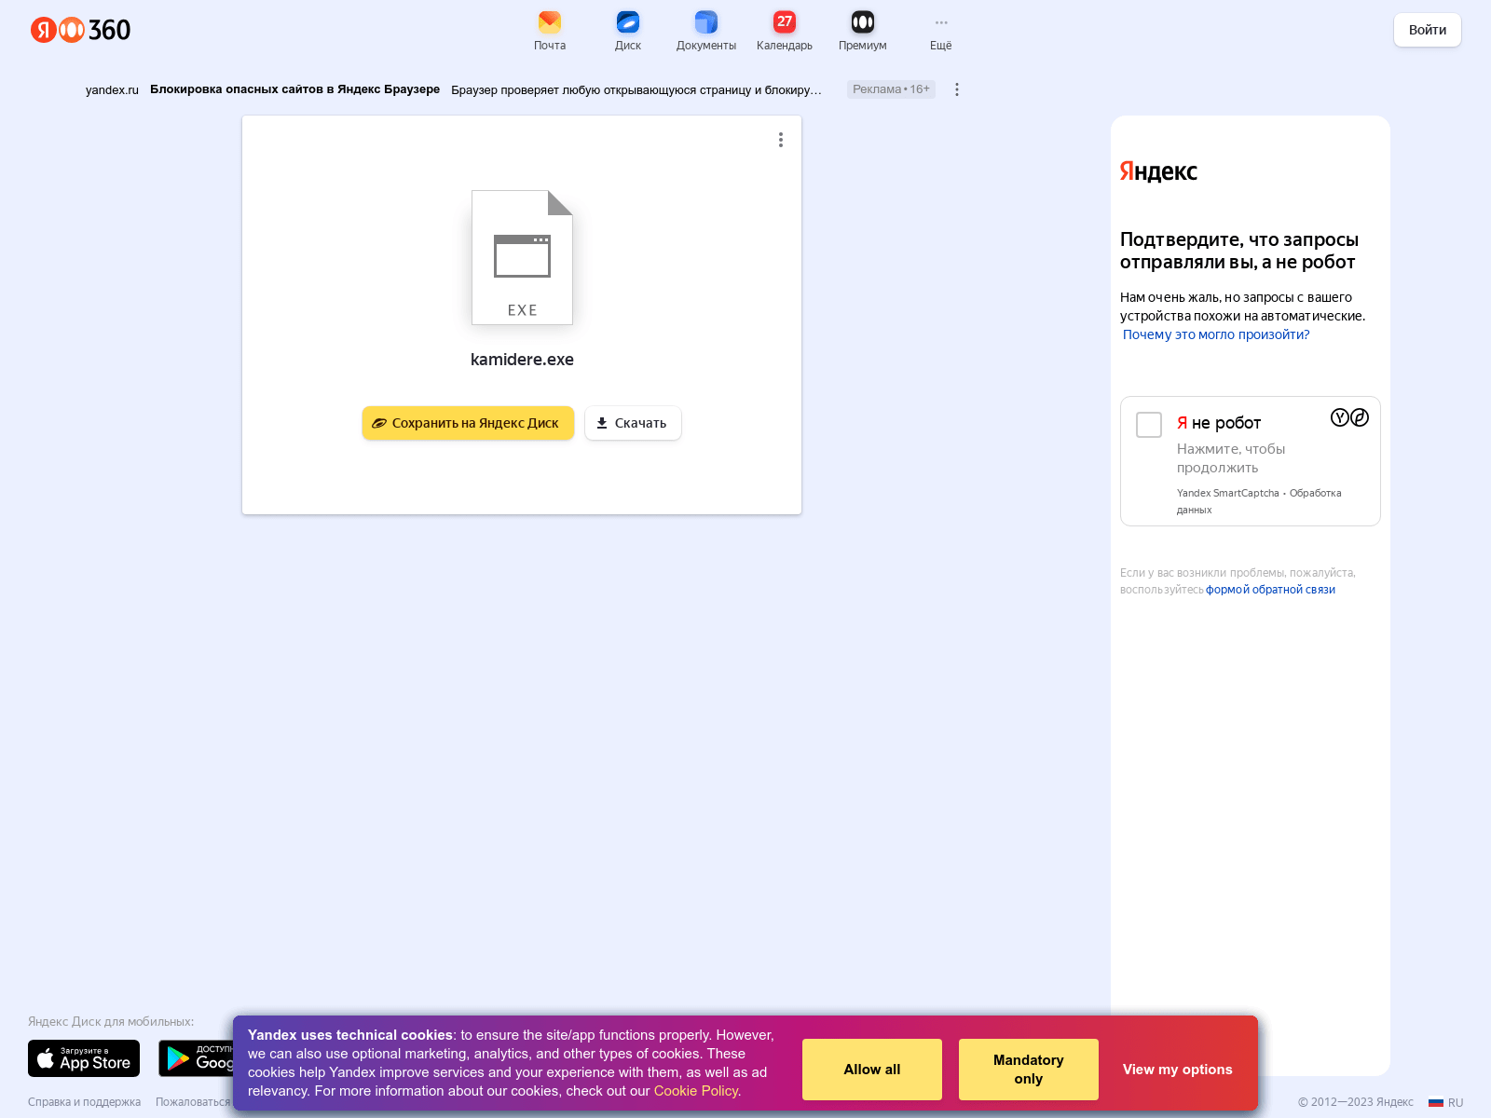The width and height of the screenshot is (1491, 1118).
Task: Expand Ещё more services menu
Action: [x=941, y=31]
